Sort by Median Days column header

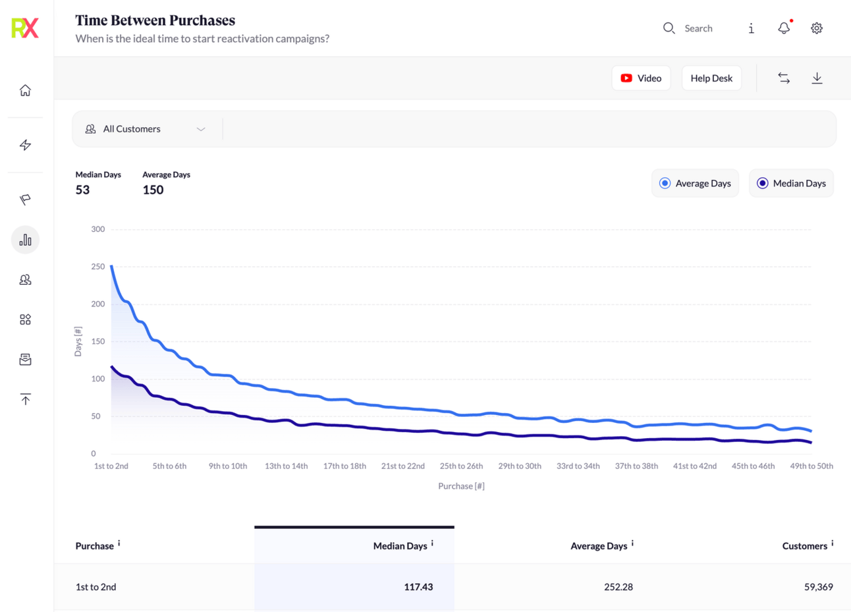point(400,545)
